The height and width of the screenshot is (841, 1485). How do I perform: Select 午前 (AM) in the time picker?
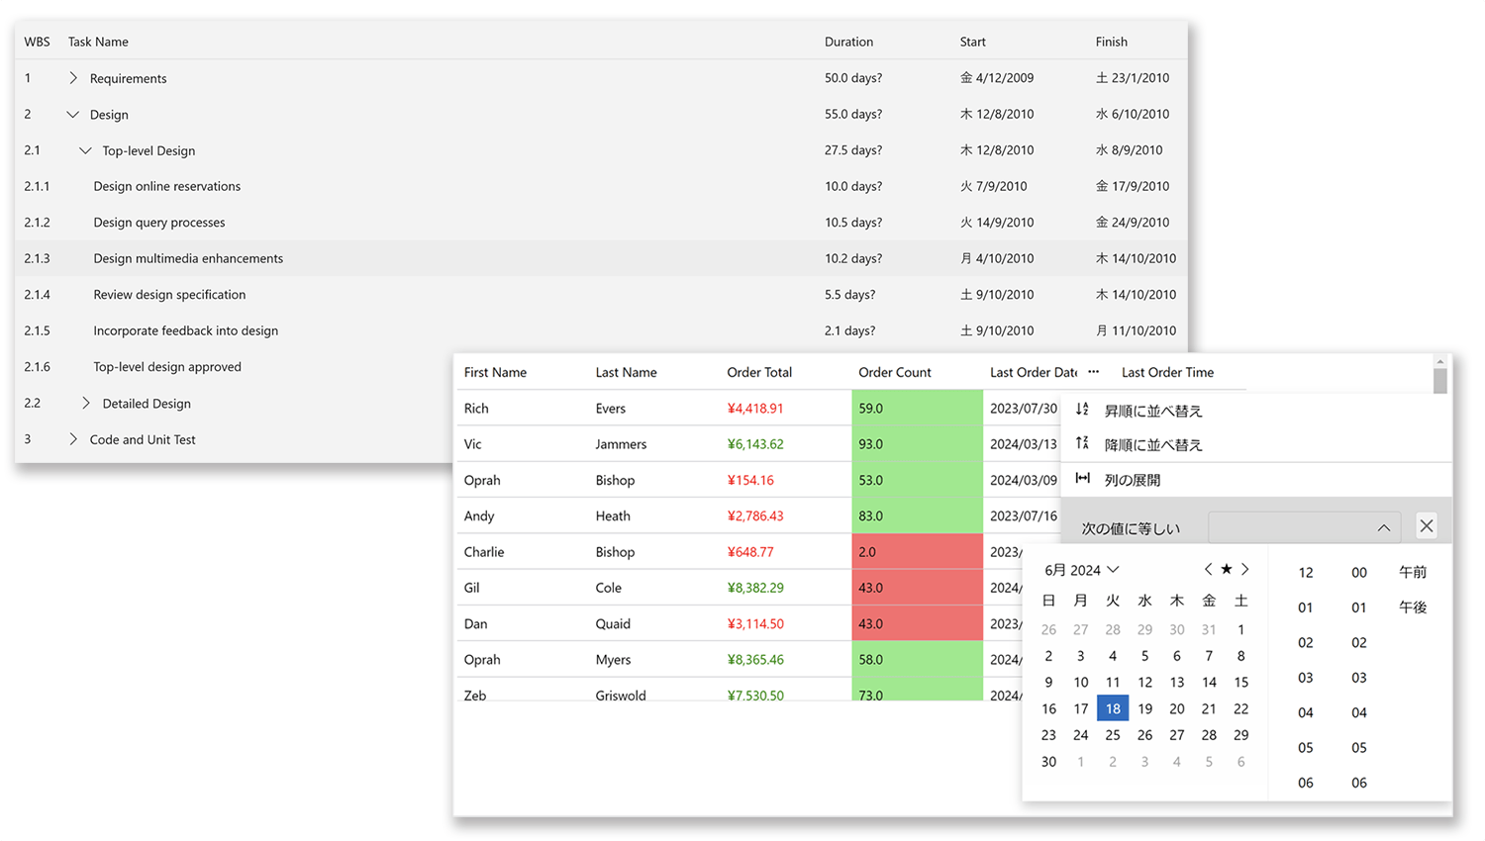click(x=1412, y=572)
